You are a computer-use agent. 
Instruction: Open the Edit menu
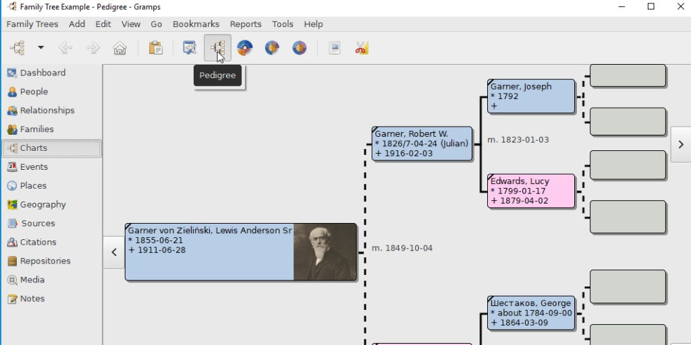[103, 24]
